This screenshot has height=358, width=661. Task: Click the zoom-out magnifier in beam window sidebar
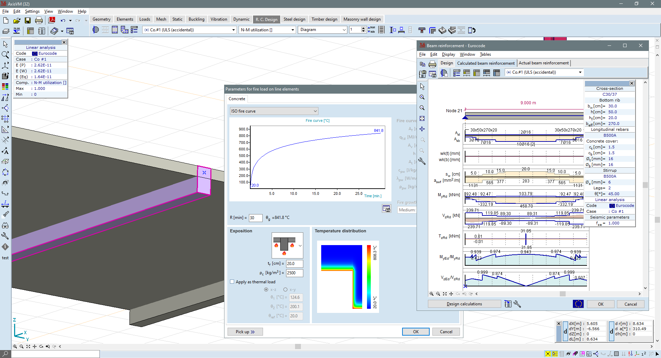422,108
